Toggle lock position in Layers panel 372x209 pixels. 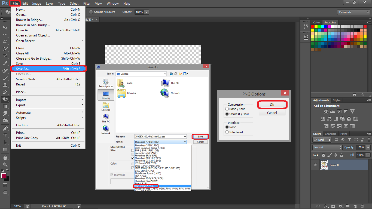pos(335,155)
